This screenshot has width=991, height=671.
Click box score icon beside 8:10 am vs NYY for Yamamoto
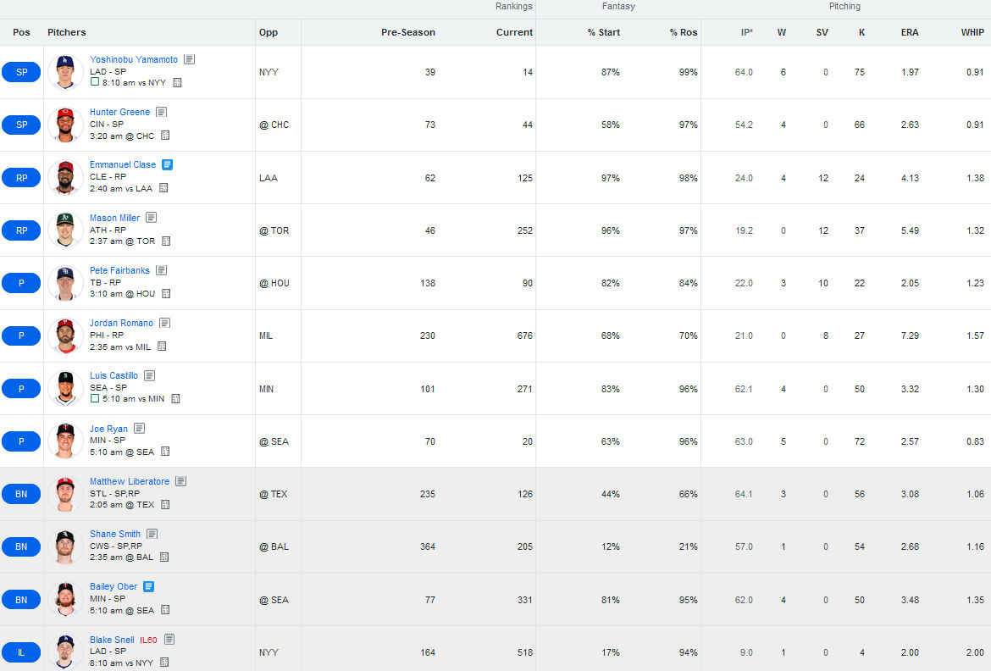177,83
